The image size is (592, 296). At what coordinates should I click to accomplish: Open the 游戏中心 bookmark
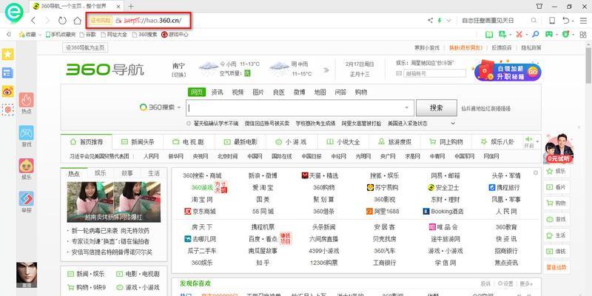pos(175,34)
